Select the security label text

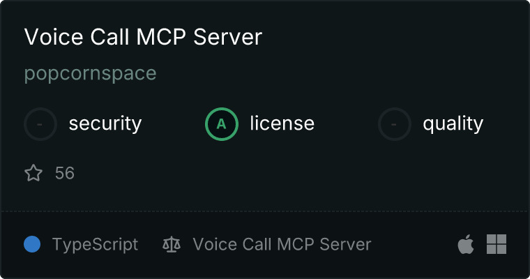pyautogui.click(x=105, y=123)
